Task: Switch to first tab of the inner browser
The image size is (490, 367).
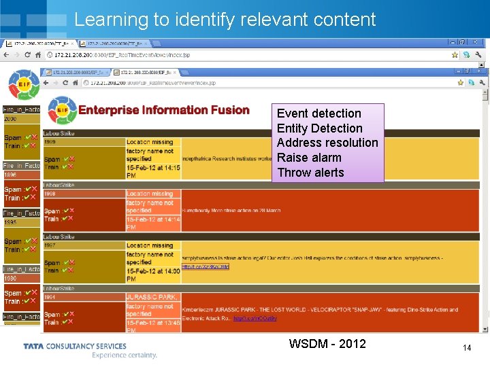Action: [x=76, y=73]
